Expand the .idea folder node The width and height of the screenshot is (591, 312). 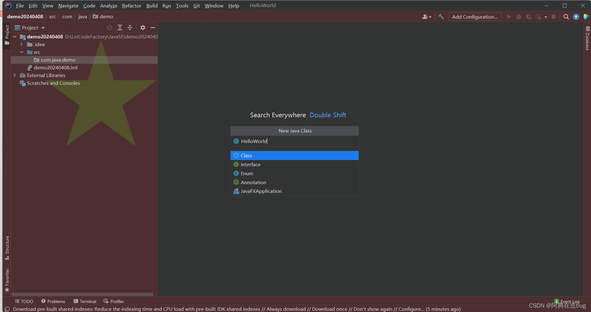pos(21,44)
